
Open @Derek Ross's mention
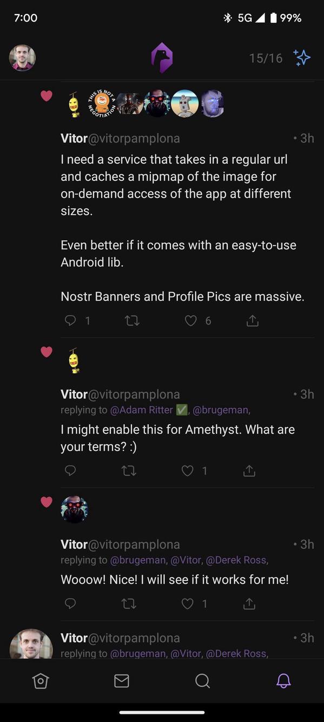(x=237, y=560)
